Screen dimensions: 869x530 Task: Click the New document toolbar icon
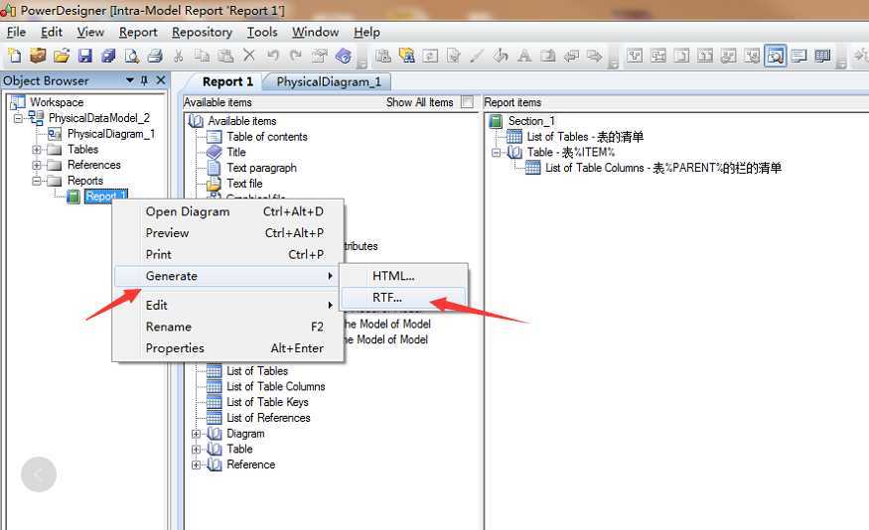point(15,56)
